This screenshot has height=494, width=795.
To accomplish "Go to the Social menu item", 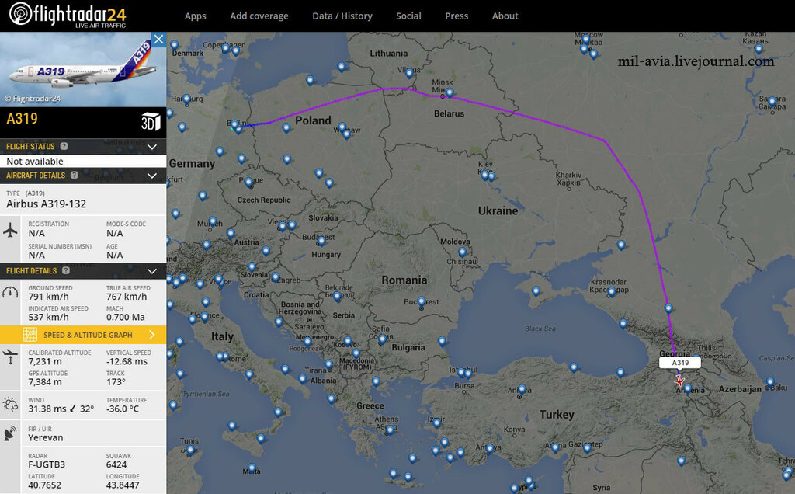I will pos(408,16).
